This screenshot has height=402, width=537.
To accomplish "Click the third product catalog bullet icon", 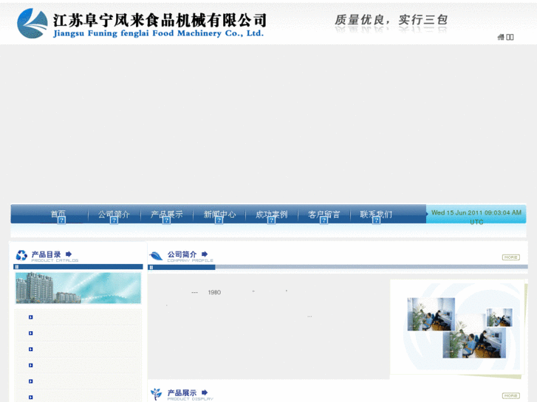I will coord(31,350).
